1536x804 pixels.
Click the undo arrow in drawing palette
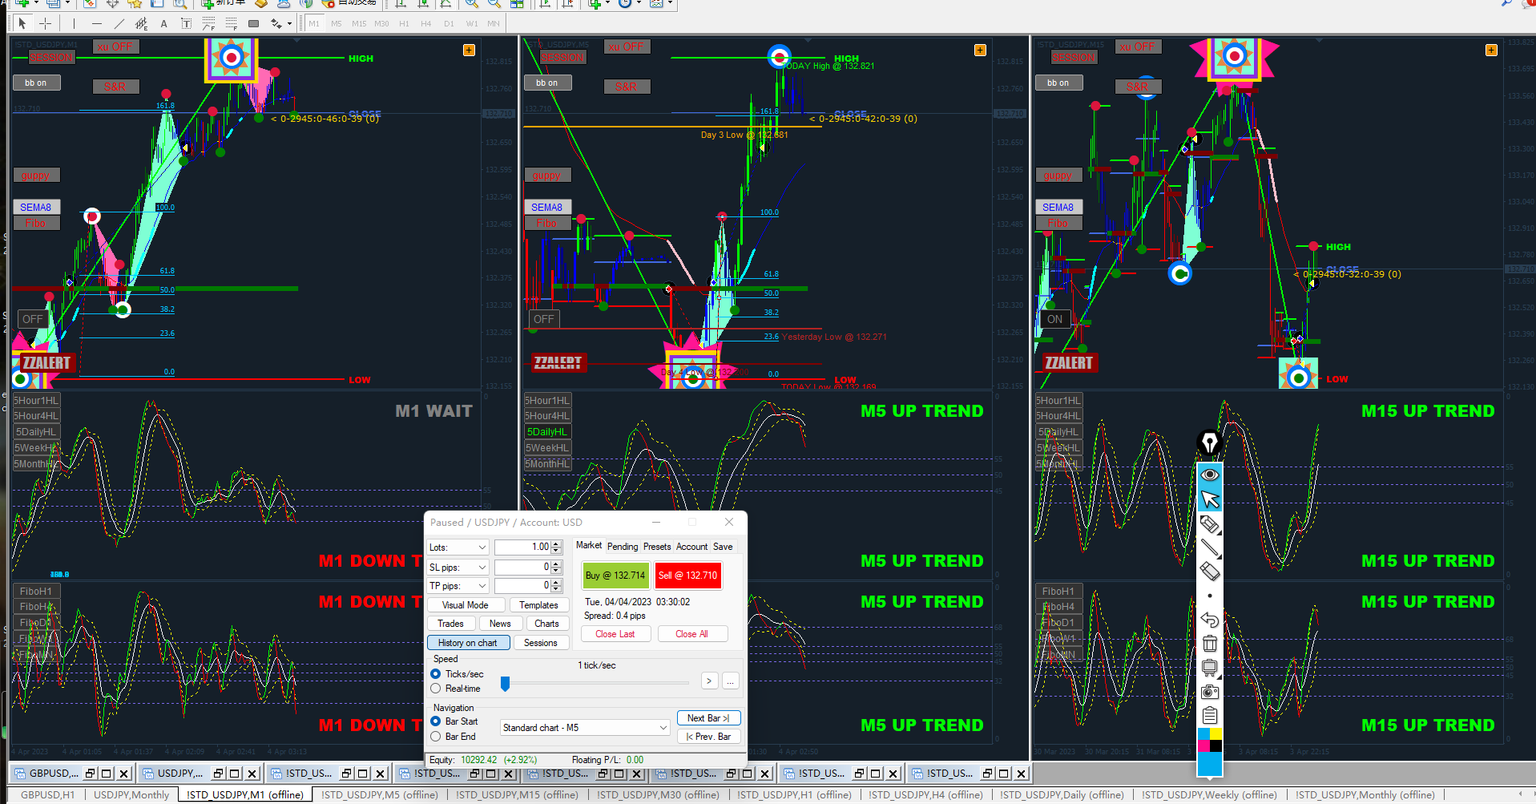pos(1209,620)
